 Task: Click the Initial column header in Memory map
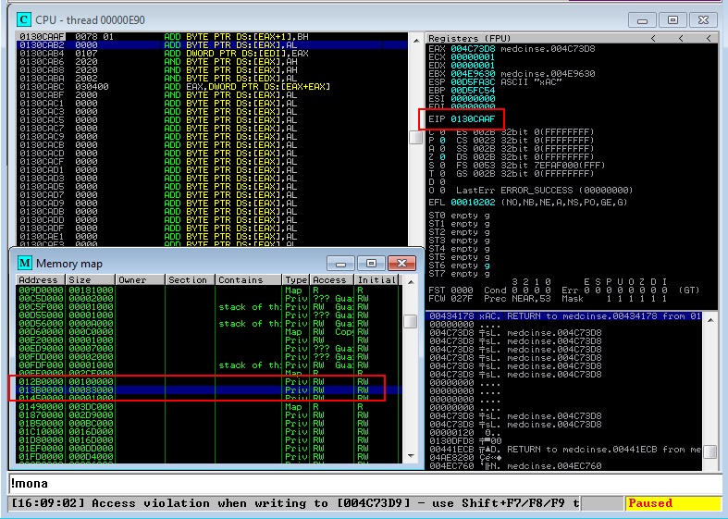376,280
